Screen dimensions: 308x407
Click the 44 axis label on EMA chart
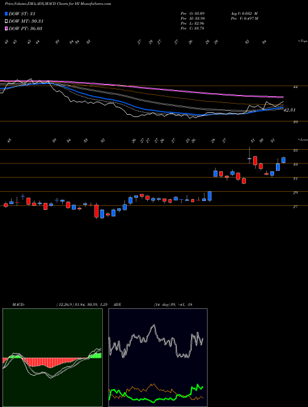tap(295, 87)
